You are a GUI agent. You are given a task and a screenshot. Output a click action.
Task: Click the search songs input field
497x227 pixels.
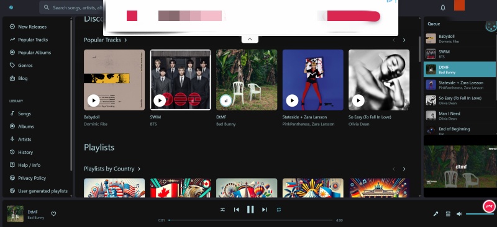point(77,7)
